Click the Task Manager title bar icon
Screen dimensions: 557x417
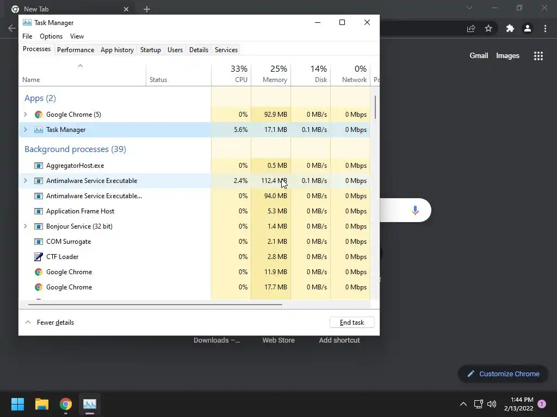(x=27, y=23)
